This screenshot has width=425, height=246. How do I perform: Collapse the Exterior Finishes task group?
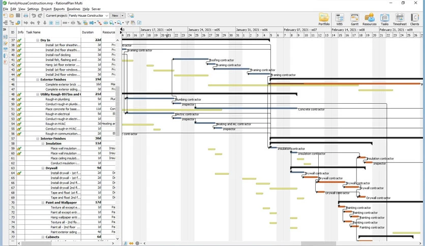pyautogui.click(x=38, y=80)
